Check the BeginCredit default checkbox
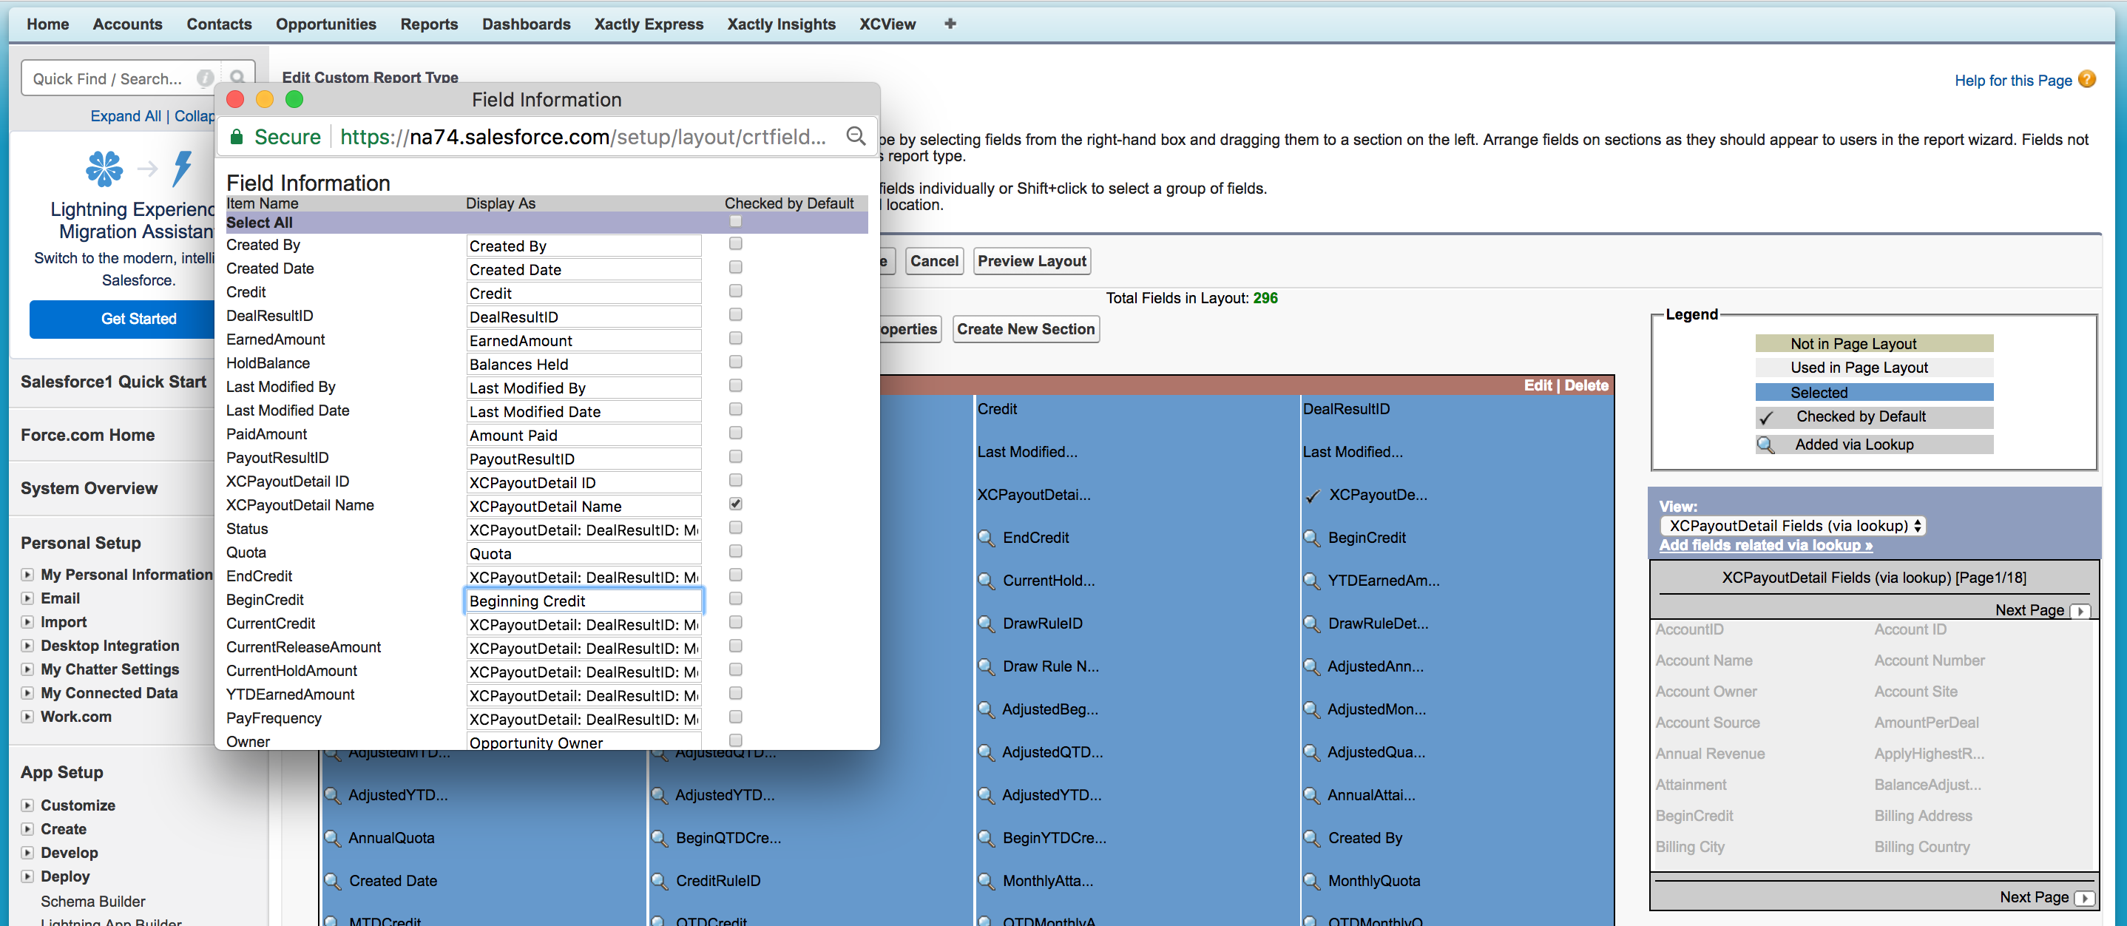The image size is (2127, 926). click(735, 599)
